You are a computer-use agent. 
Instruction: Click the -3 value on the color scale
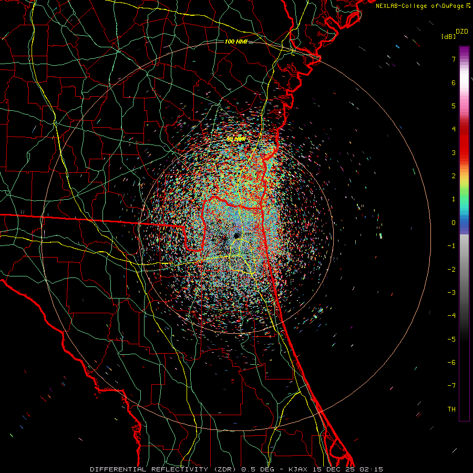(451, 292)
